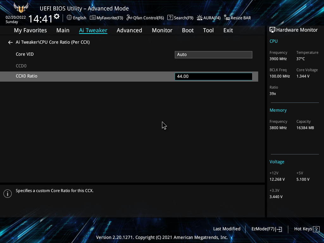Viewport: 324px width, 243px height.
Task: Click the info circle icon
Action: [8, 194]
